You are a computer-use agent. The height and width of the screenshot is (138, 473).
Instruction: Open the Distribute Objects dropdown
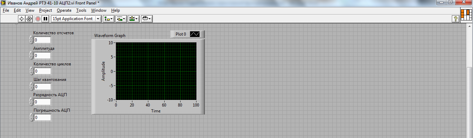click(x=121, y=19)
